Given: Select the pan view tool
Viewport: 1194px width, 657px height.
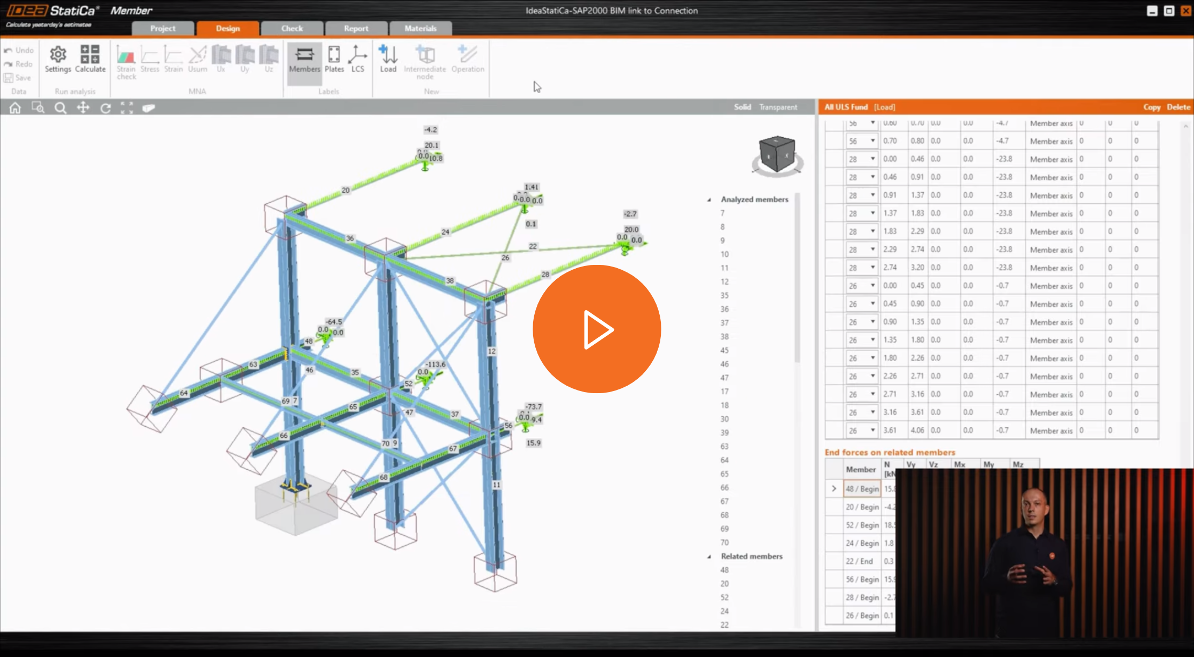Looking at the screenshot, I should pyautogui.click(x=83, y=108).
